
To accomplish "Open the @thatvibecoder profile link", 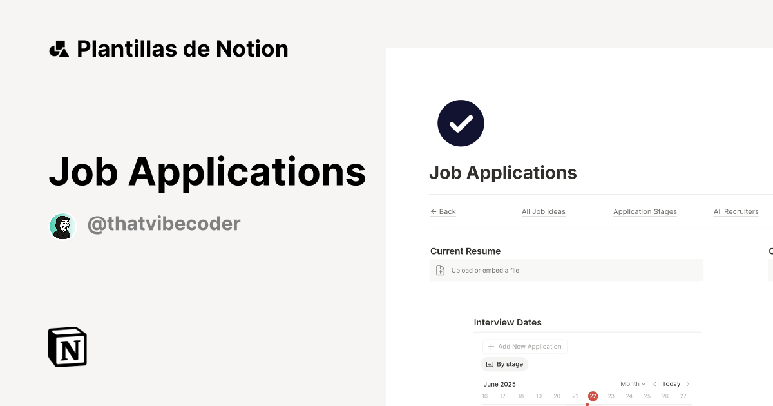I will click(x=164, y=224).
